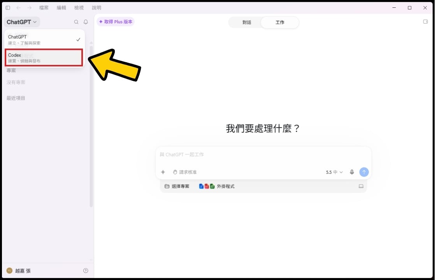Viewport: 435px width, 280px height.
Task: Maximize the window
Action: pyautogui.click(x=409, y=8)
